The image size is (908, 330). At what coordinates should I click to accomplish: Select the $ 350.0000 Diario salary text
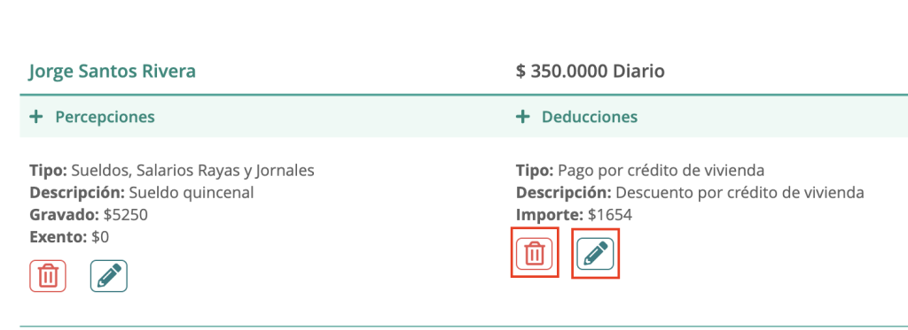pyautogui.click(x=590, y=72)
